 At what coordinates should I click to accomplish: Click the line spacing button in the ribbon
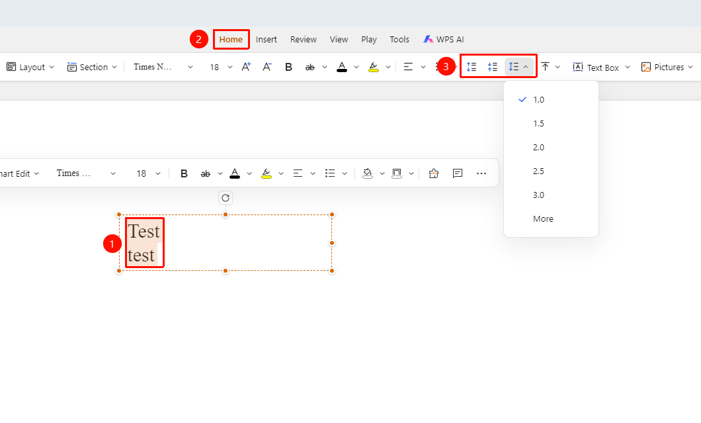pyautogui.click(x=514, y=67)
